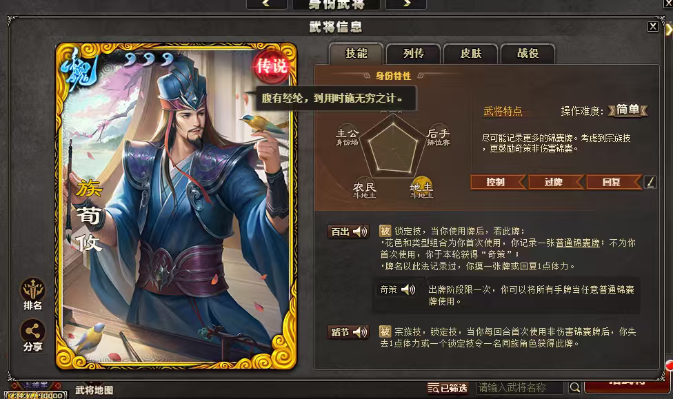Open the 排名 ranking icon
673x399 pixels.
tap(32, 294)
